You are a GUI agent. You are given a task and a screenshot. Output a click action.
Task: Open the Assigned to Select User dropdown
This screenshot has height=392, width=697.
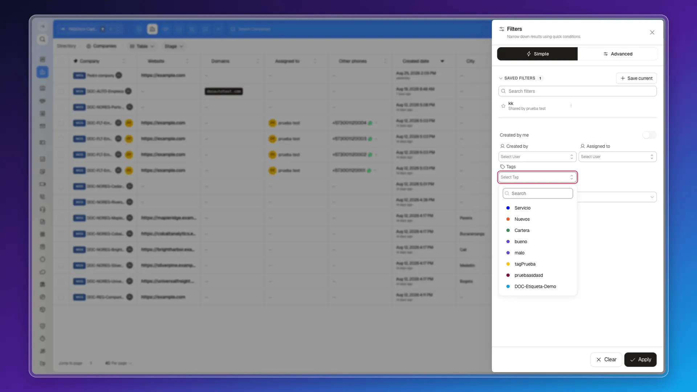(617, 157)
